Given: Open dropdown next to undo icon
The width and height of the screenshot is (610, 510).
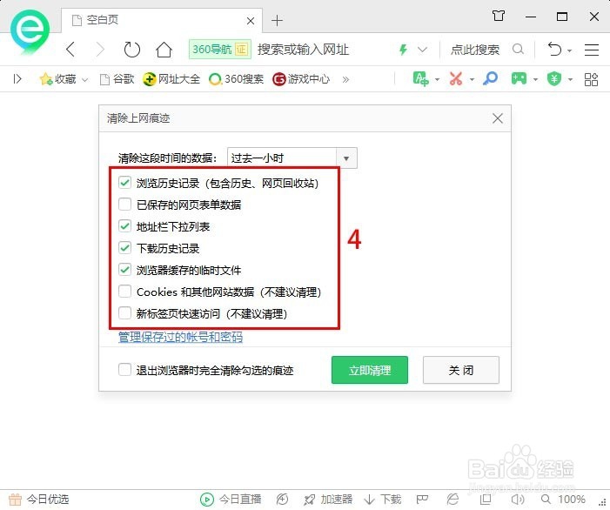Looking at the screenshot, I should 570,50.
